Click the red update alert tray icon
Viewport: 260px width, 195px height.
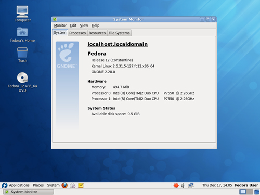point(176,185)
